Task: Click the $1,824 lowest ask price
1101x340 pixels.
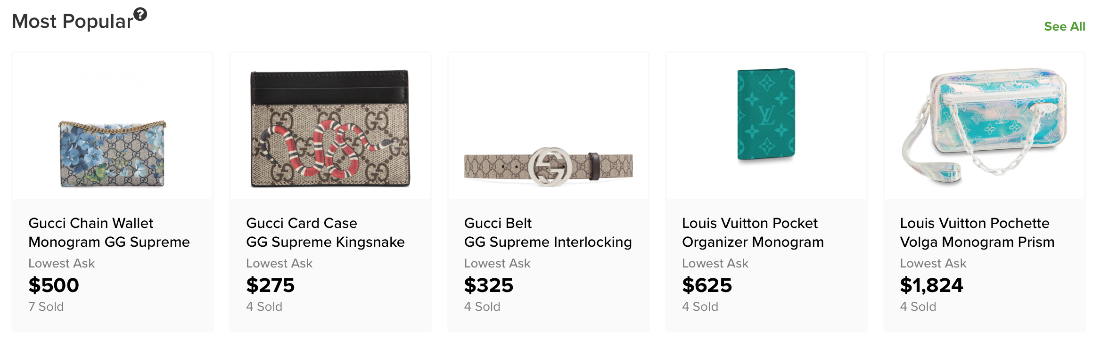Action: click(x=931, y=285)
